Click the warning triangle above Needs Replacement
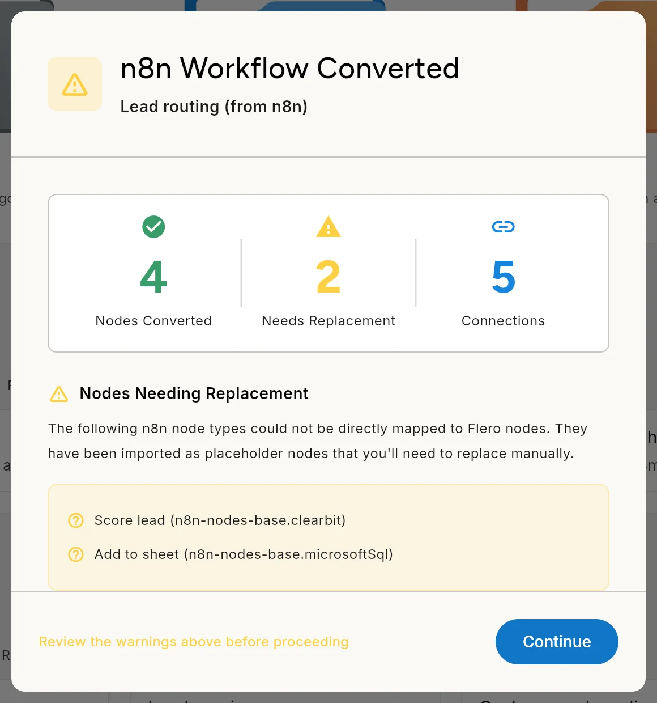 tap(328, 227)
